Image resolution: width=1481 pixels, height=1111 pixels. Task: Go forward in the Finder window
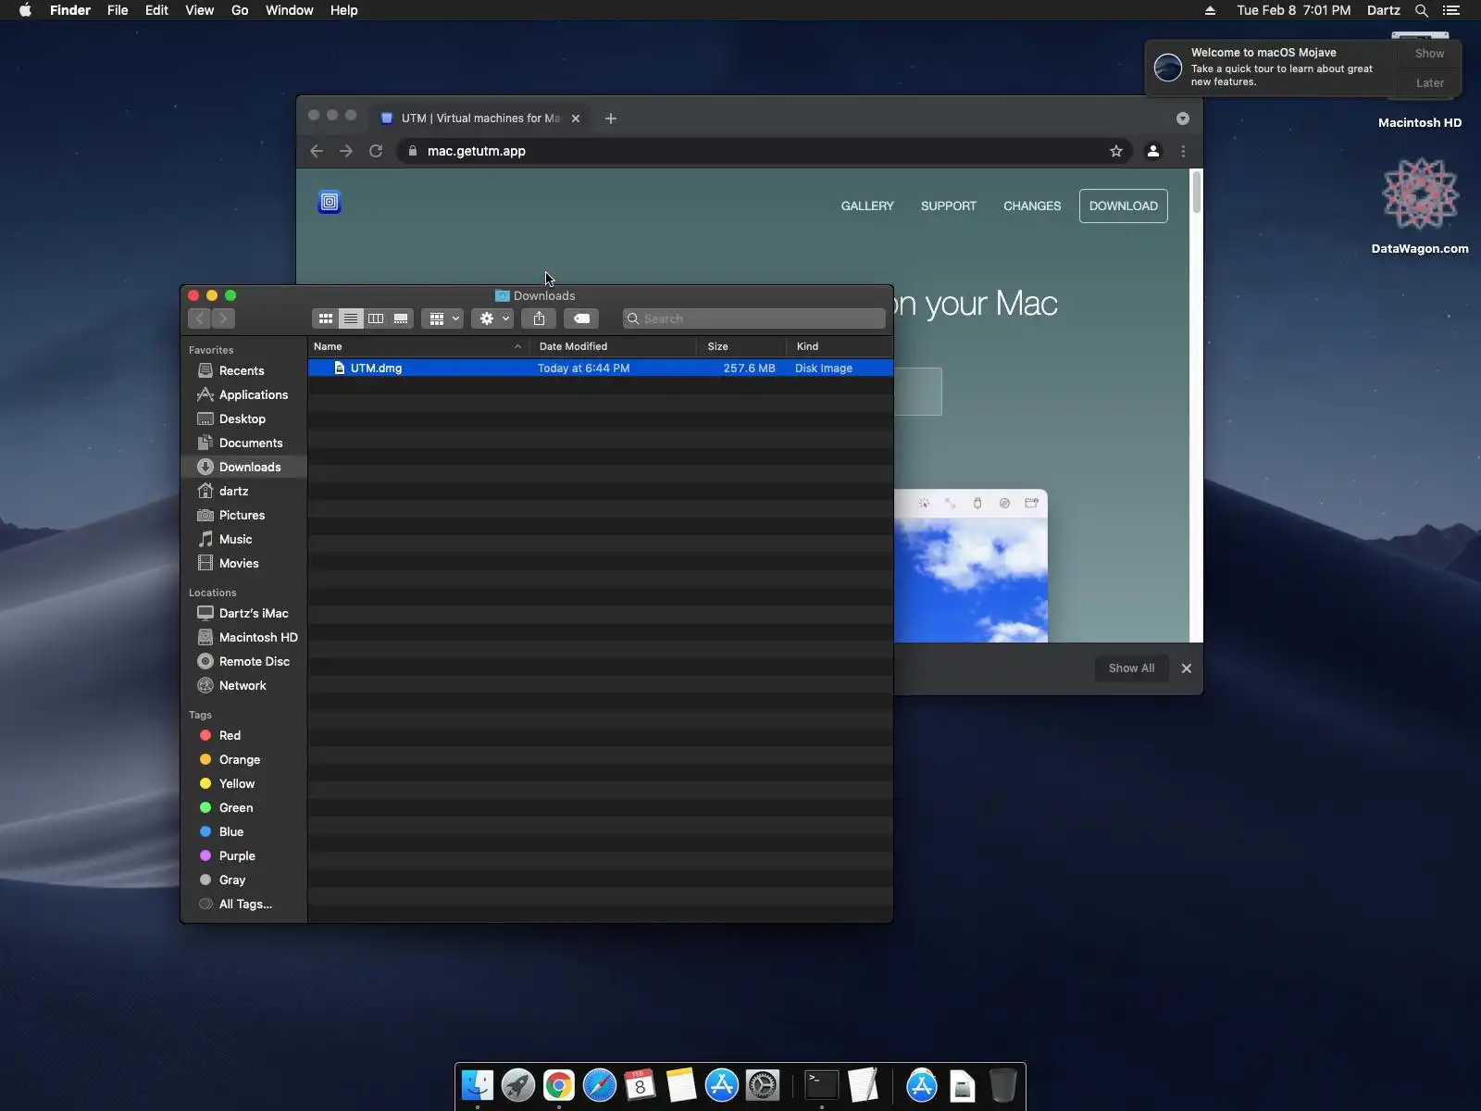[x=223, y=318]
